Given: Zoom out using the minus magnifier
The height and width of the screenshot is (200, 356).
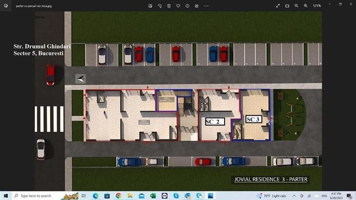Looking at the screenshot, I should 296,6.
